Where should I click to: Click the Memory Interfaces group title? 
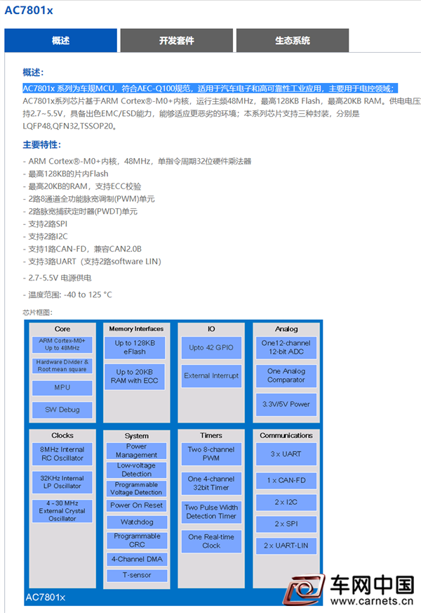pyautogui.click(x=136, y=329)
